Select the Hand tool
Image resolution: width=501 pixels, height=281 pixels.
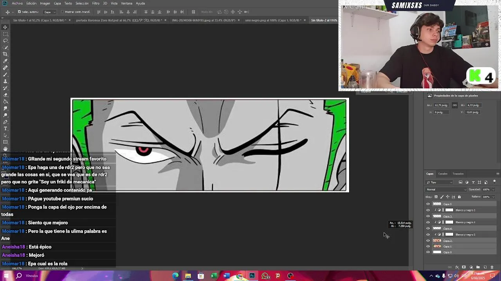click(5, 149)
